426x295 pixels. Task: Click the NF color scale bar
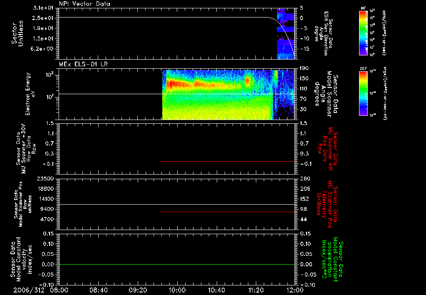point(364,33)
